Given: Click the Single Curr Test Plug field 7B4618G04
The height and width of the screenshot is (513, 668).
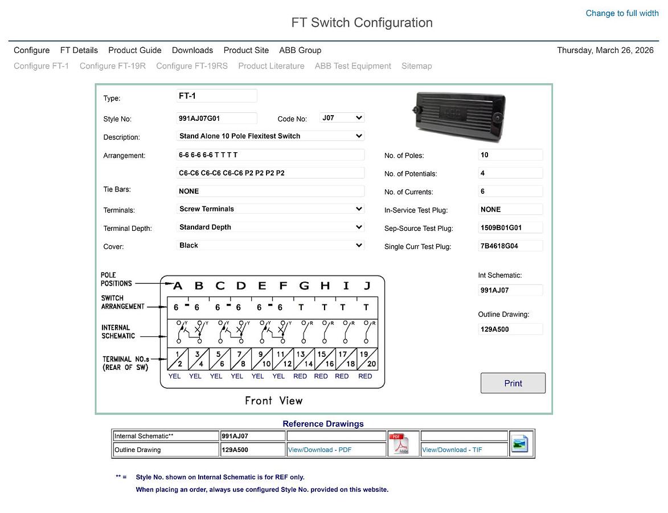Looking at the screenshot, I should [510, 246].
